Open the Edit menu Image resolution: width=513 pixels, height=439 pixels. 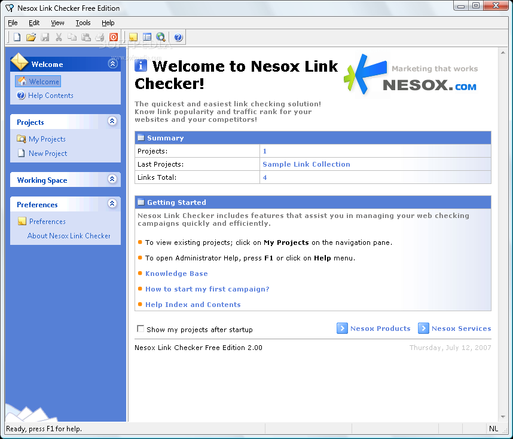(x=34, y=23)
